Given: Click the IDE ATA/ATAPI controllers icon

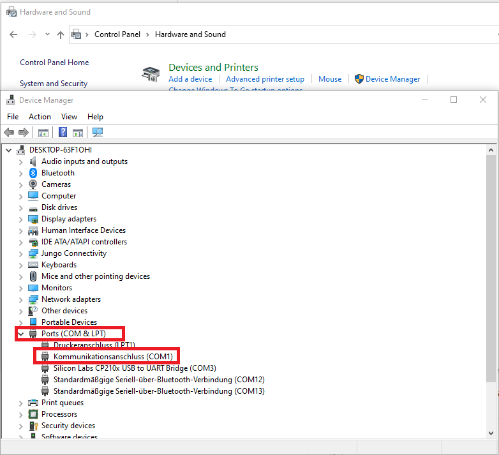Looking at the screenshot, I should pos(33,242).
